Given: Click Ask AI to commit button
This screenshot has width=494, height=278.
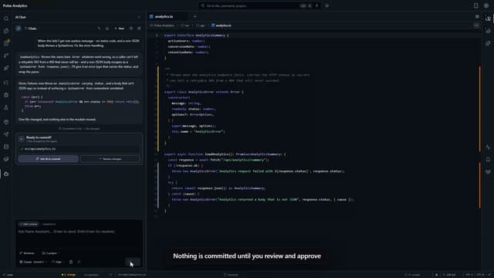Looking at the screenshot, I should [48, 159].
